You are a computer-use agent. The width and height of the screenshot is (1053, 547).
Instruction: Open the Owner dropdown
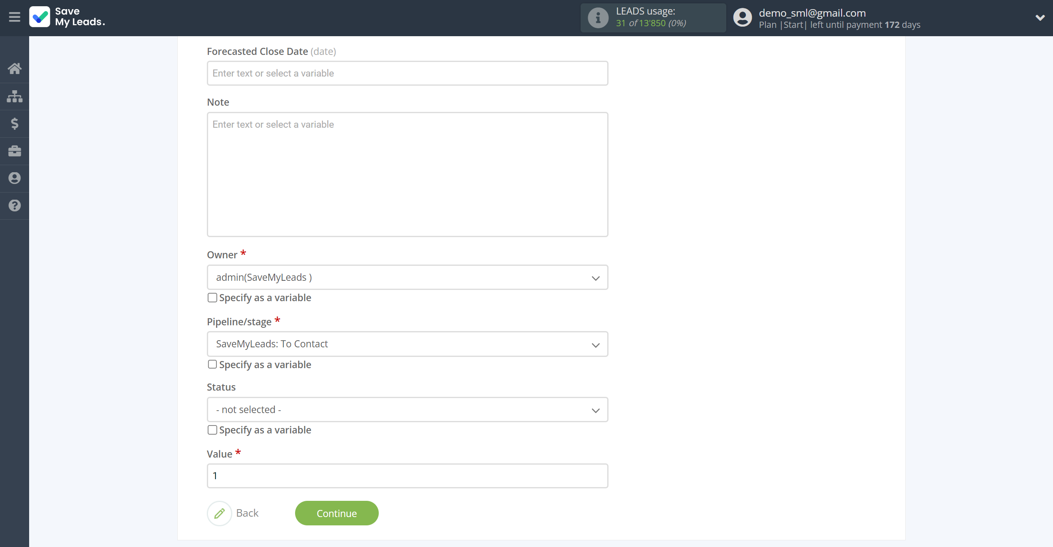tap(407, 277)
